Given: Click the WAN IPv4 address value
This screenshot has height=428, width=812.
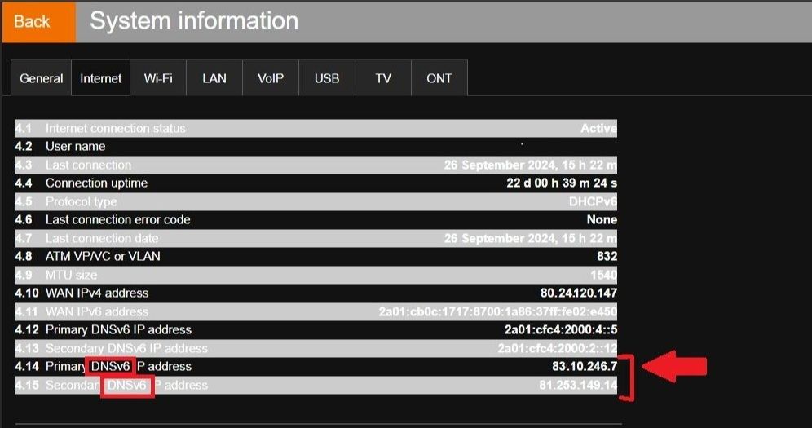Looking at the screenshot, I should 578,293.
